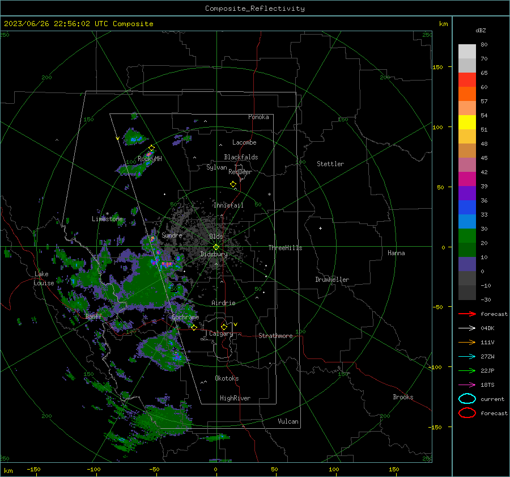This screenshot has height=477, width=510.
Task: Click the Lacombe town label
Action: pos(244,142)
